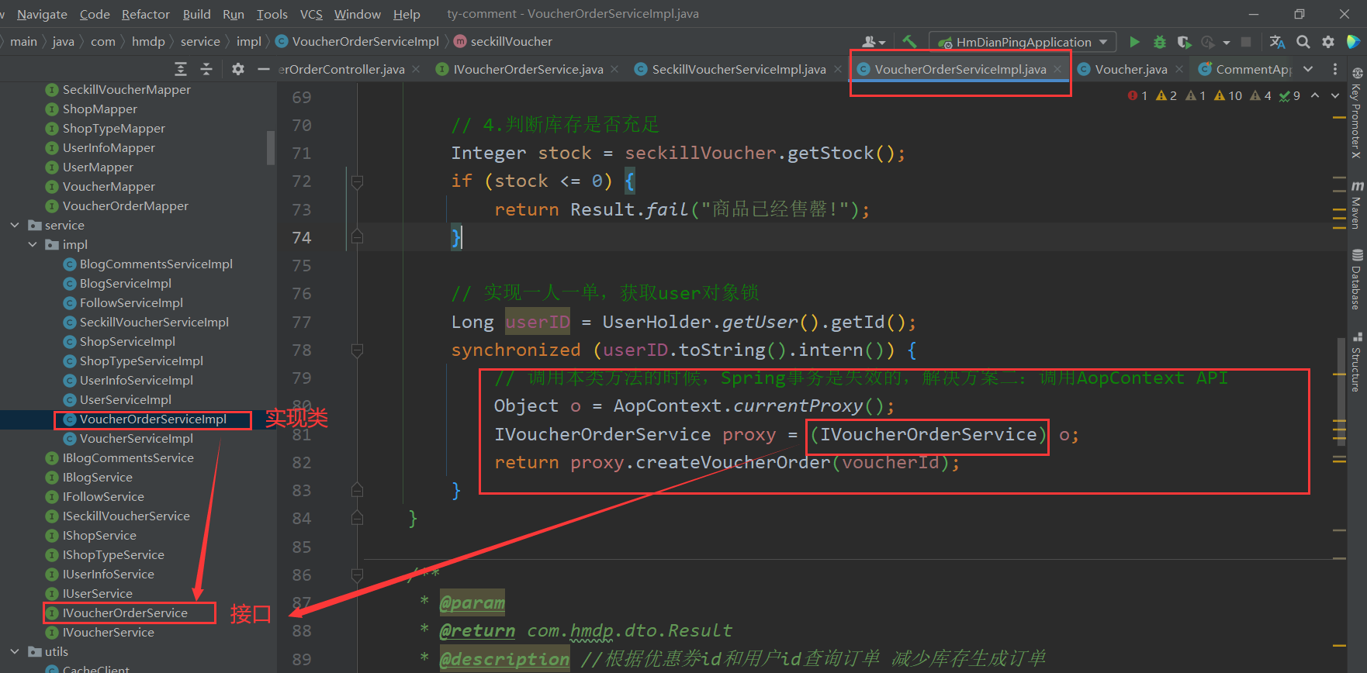Toggle the Structure tool window
This screenshot has height=673, width=1367.
pyautogui.click(x=1356, y=363)
